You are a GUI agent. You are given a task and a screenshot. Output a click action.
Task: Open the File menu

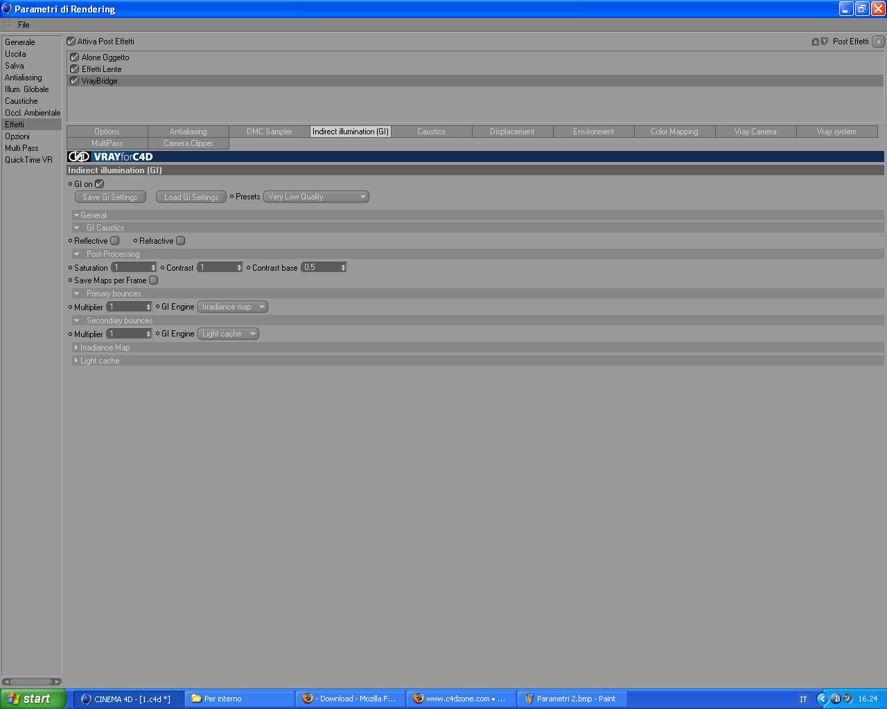[x=24, y=24]
